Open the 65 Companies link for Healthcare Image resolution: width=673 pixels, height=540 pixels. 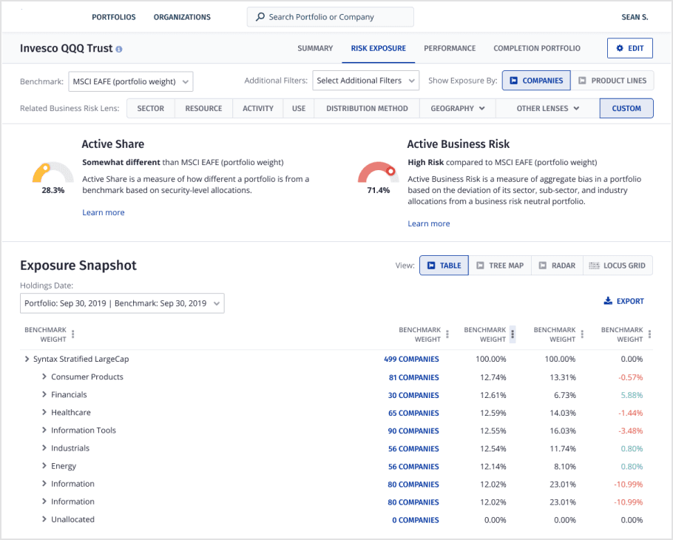413,413
